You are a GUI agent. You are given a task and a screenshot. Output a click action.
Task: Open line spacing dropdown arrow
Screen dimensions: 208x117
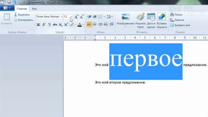pyautogui.click(x=112, y=17)
